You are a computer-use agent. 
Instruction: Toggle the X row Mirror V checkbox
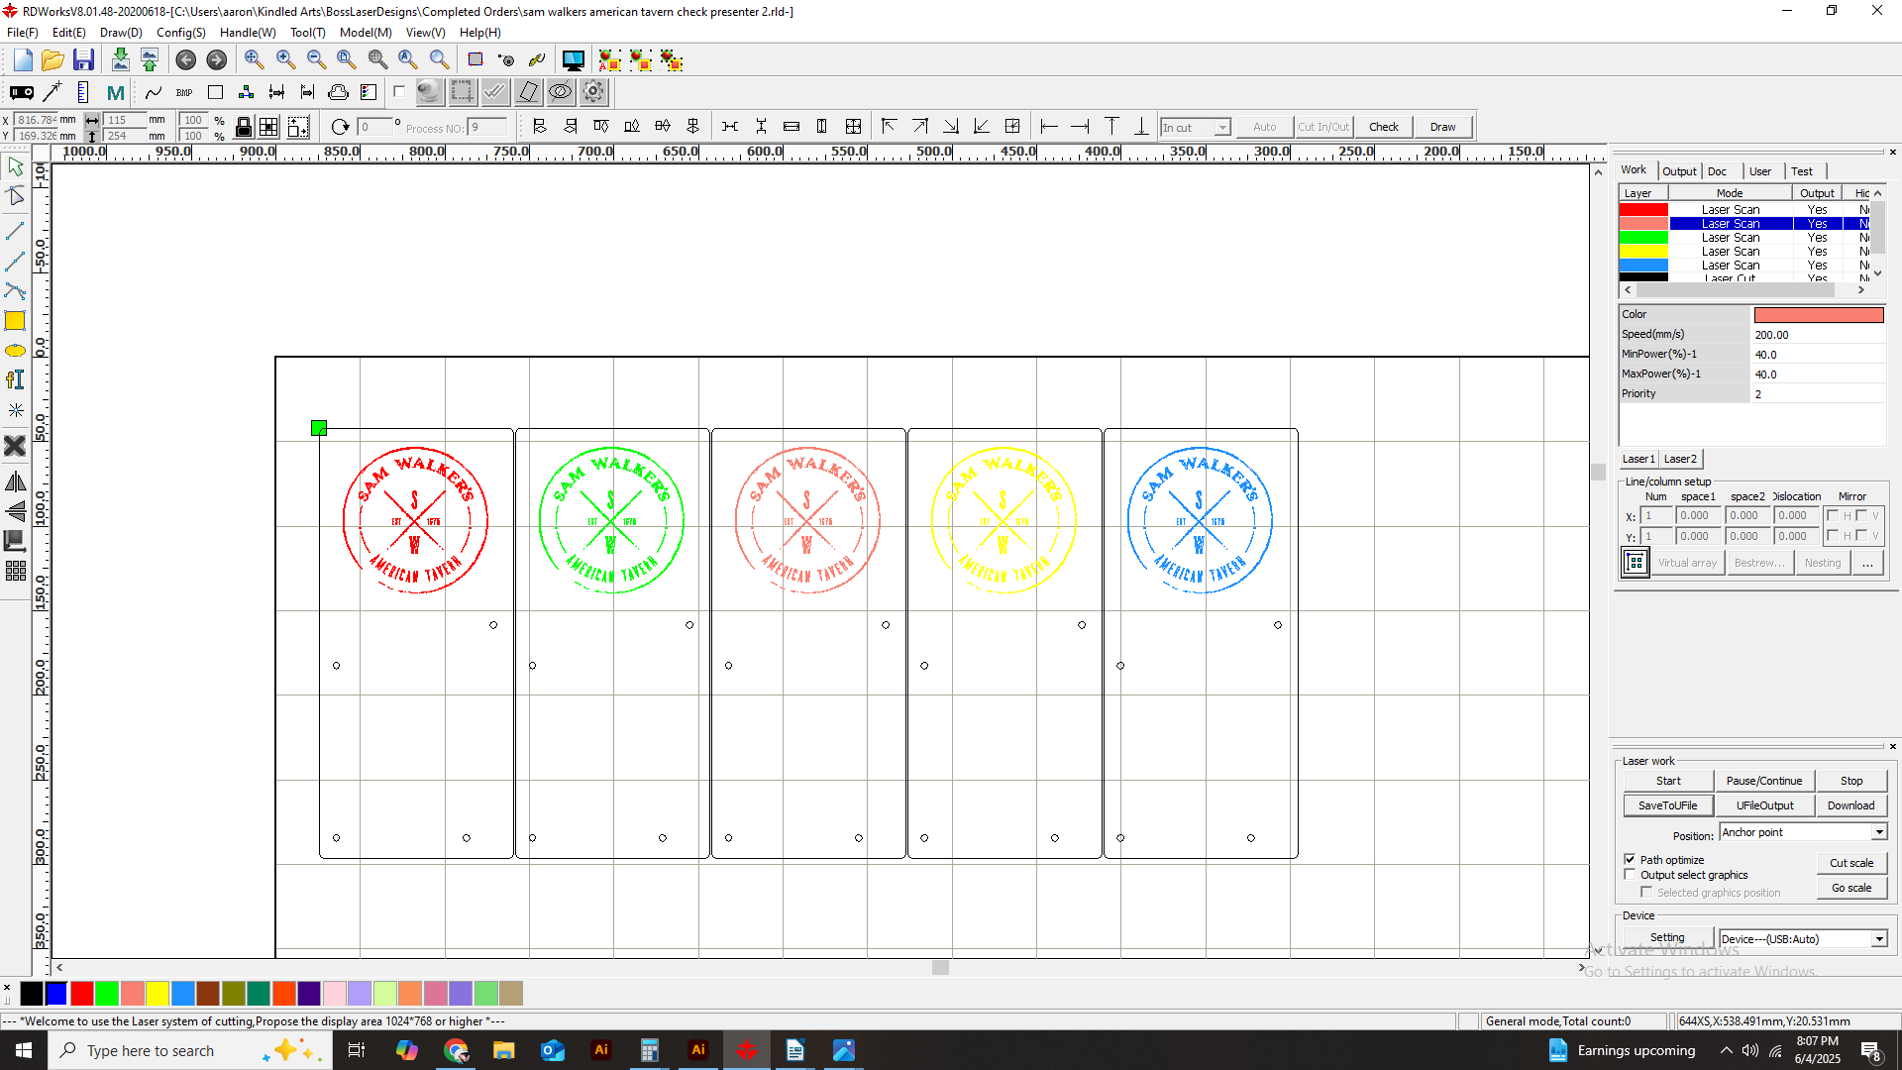(x=1861, y=515)
